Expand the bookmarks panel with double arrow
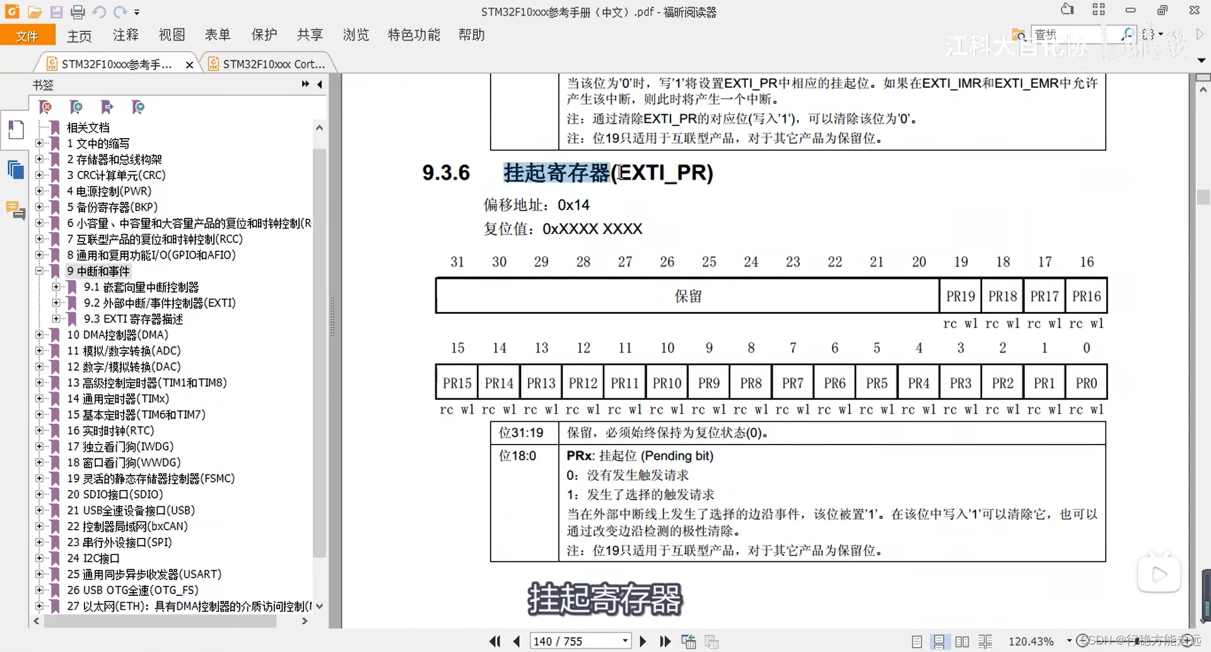The width and height of the screenshot is (1211, 652). [x=305, y=84]
